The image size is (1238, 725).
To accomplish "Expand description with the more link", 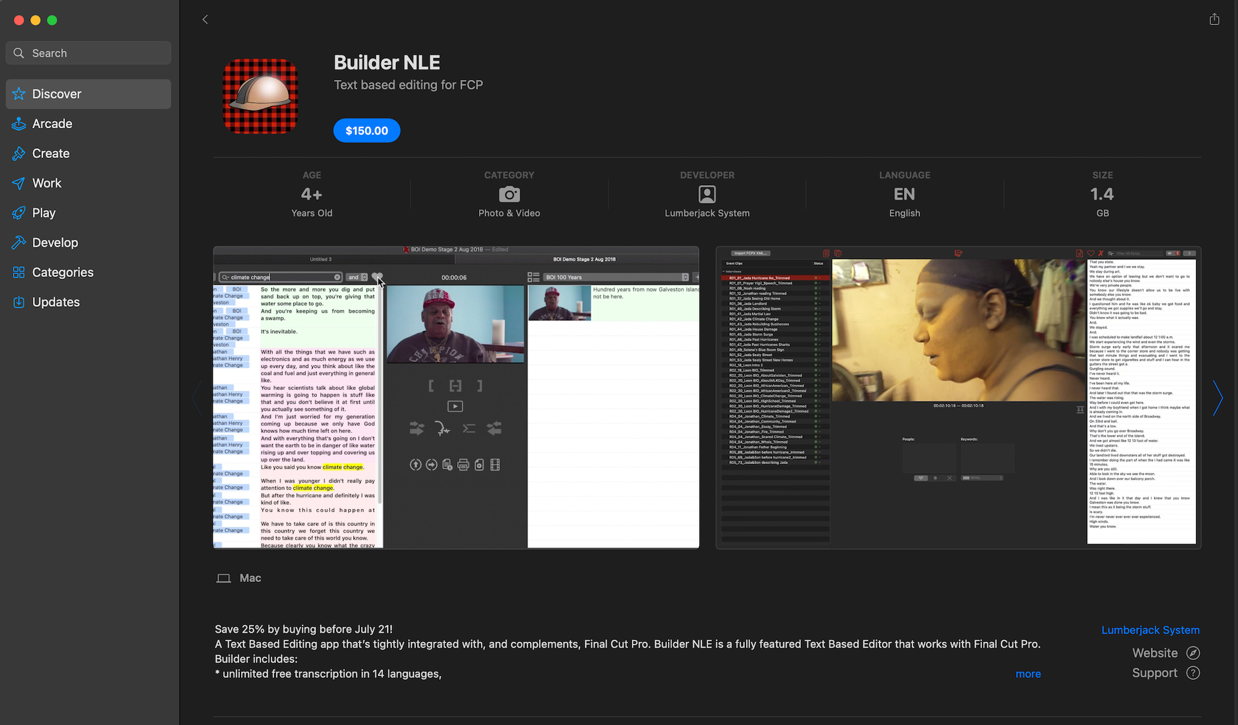I will [1028, 673].
